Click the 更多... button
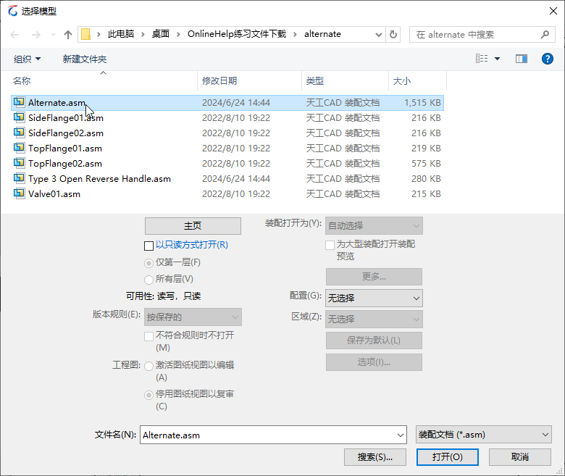565x476 pixels. click(374, 277)
